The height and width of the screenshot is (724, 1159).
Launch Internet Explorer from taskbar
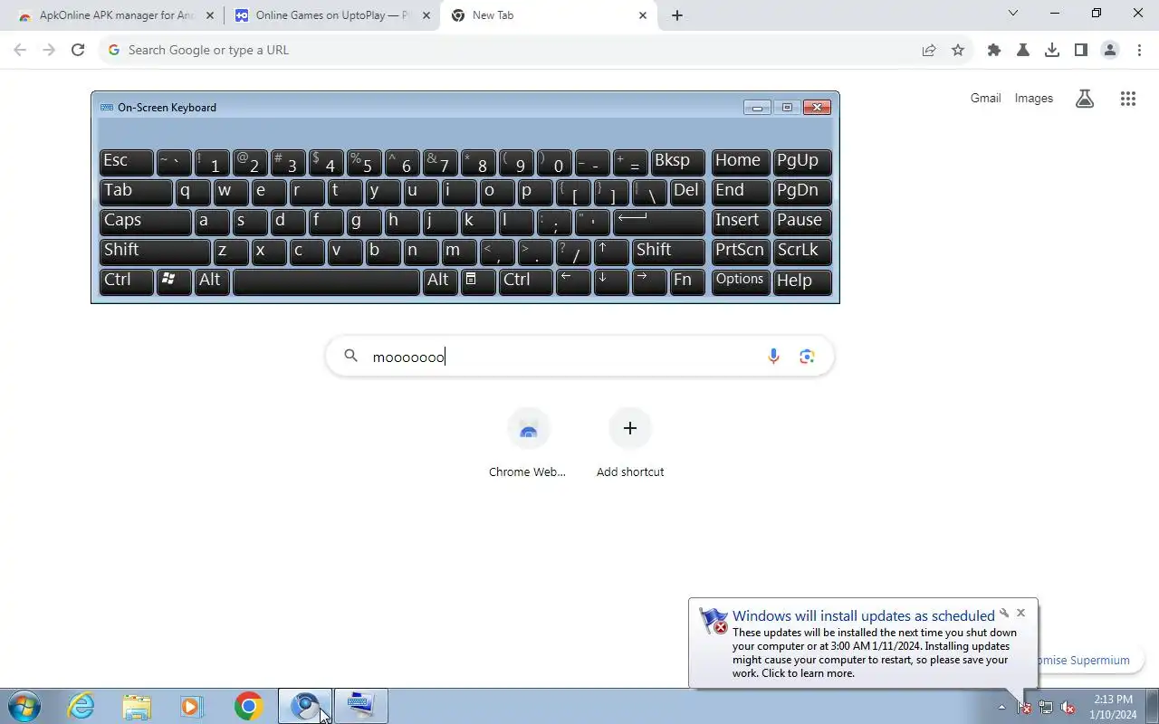point(81,706)
